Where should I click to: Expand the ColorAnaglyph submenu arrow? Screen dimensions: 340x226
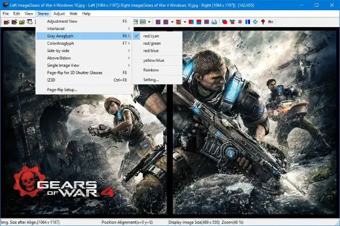[129, 44]
